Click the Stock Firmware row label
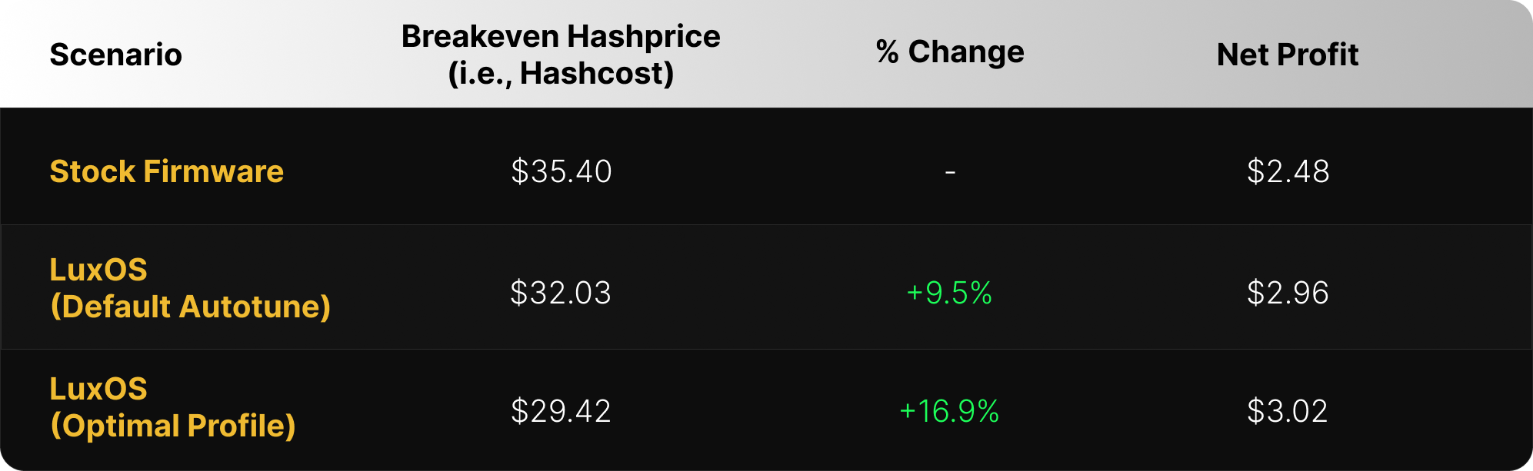This screenshot has width=1533, height=471. [x=166, y=171]
